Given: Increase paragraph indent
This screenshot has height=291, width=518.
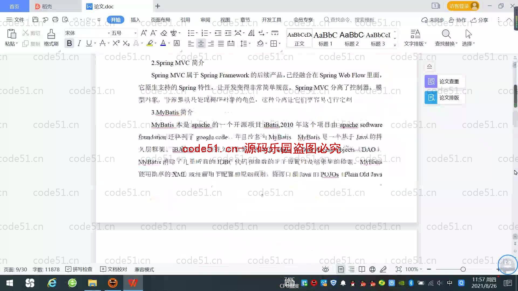Looking at the screenshot, I should (228, 33).
